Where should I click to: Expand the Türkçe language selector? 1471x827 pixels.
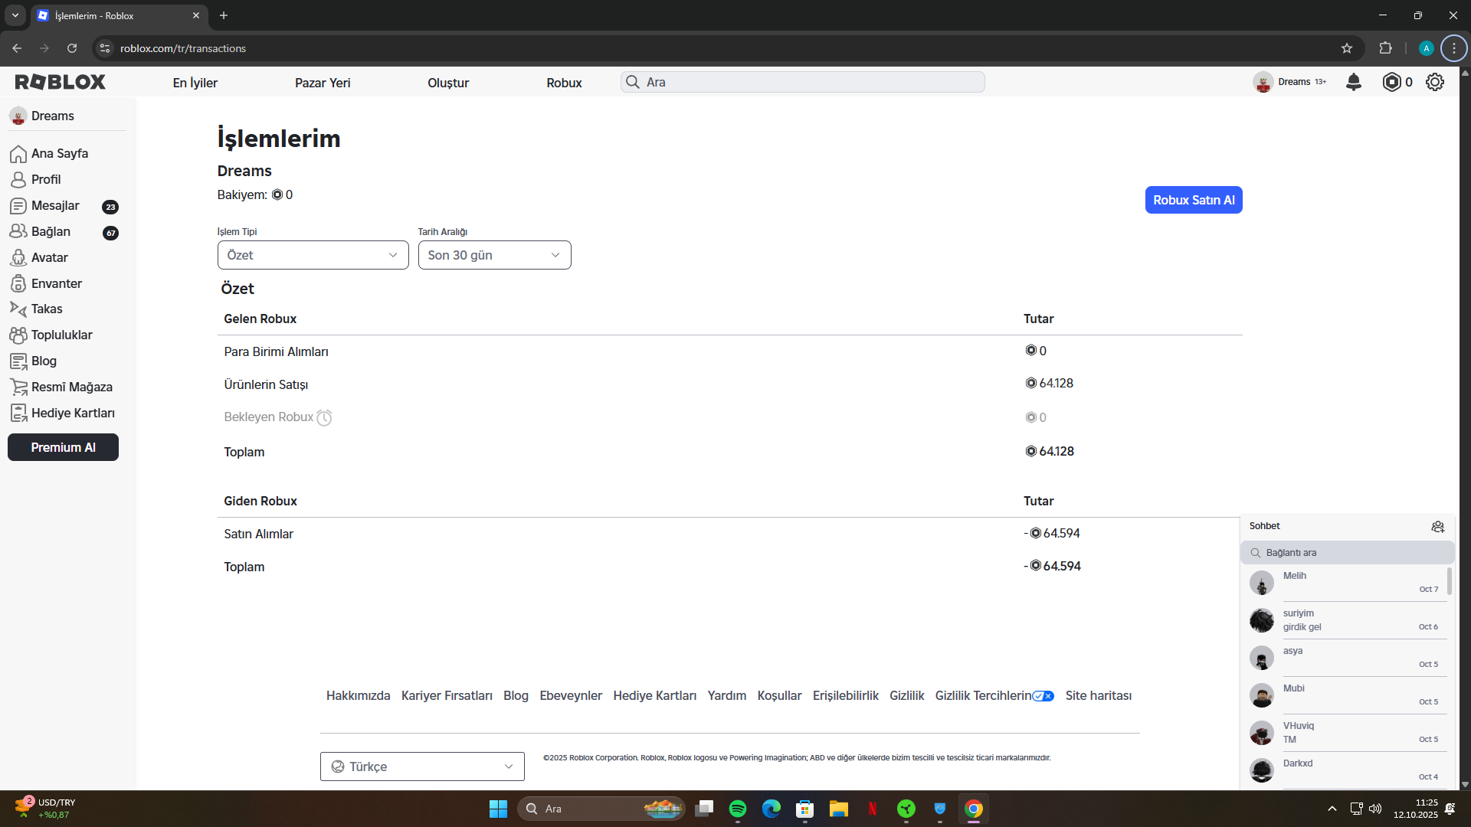(x=422, y=767)
